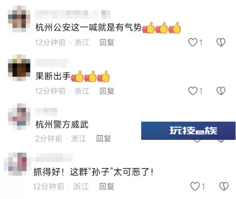Open username above 杭州公安 comment
Viewport: 236px width, 199px height.
click(x=72, y=14)
